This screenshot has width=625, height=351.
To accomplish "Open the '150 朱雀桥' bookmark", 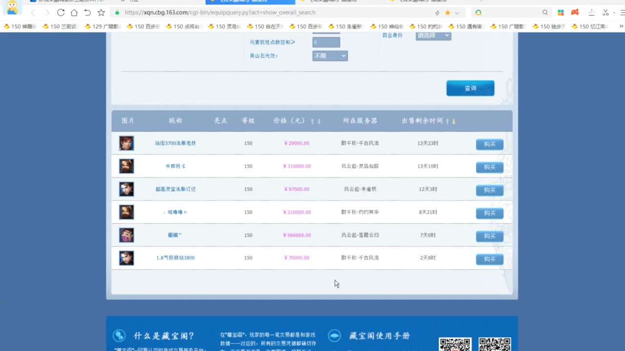I will click(348, 26).
